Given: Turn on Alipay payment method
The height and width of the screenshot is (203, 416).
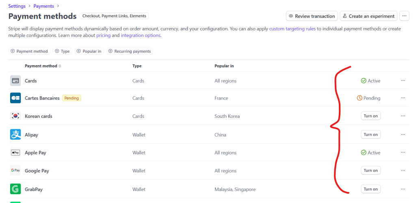Looking at the screenshot, I should [x=370, y=135].
